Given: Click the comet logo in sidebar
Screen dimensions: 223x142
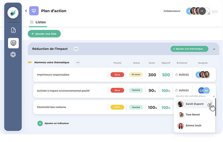Looking at the screenshot, I should (13, 13).
